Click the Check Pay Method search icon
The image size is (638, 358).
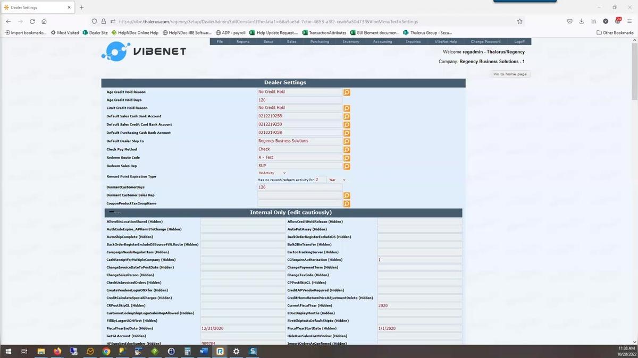tap(347, 150)
